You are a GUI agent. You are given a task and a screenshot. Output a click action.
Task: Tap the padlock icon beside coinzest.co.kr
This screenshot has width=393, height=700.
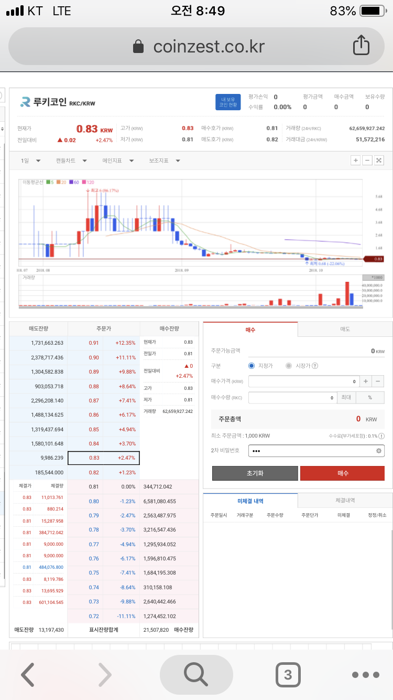tap(138, 46)
